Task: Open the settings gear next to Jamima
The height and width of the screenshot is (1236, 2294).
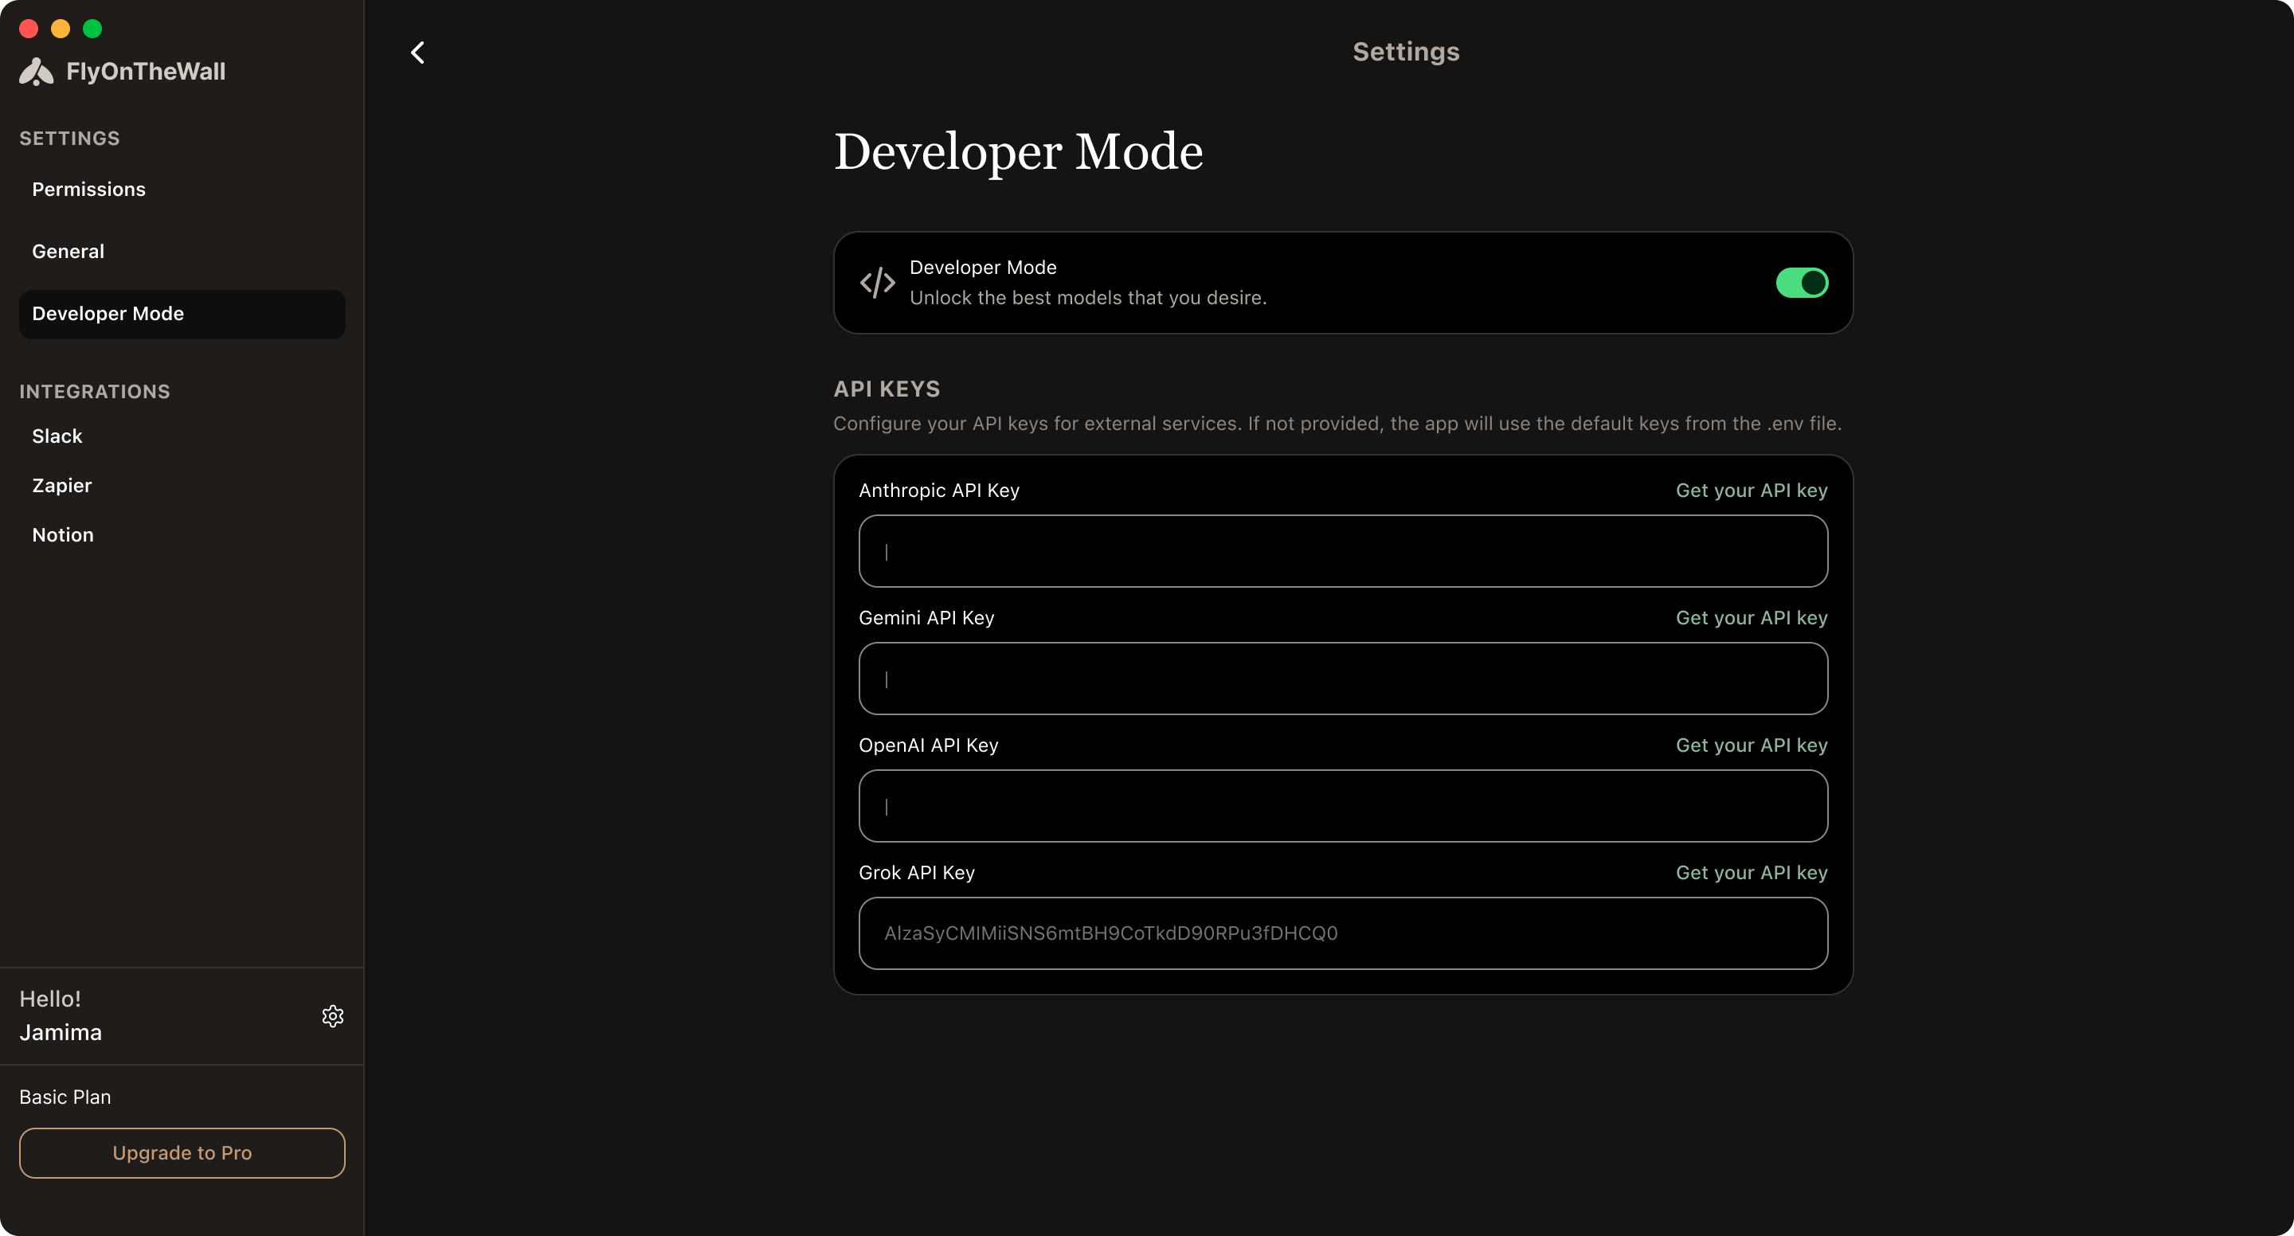Action: (332, 1016)
